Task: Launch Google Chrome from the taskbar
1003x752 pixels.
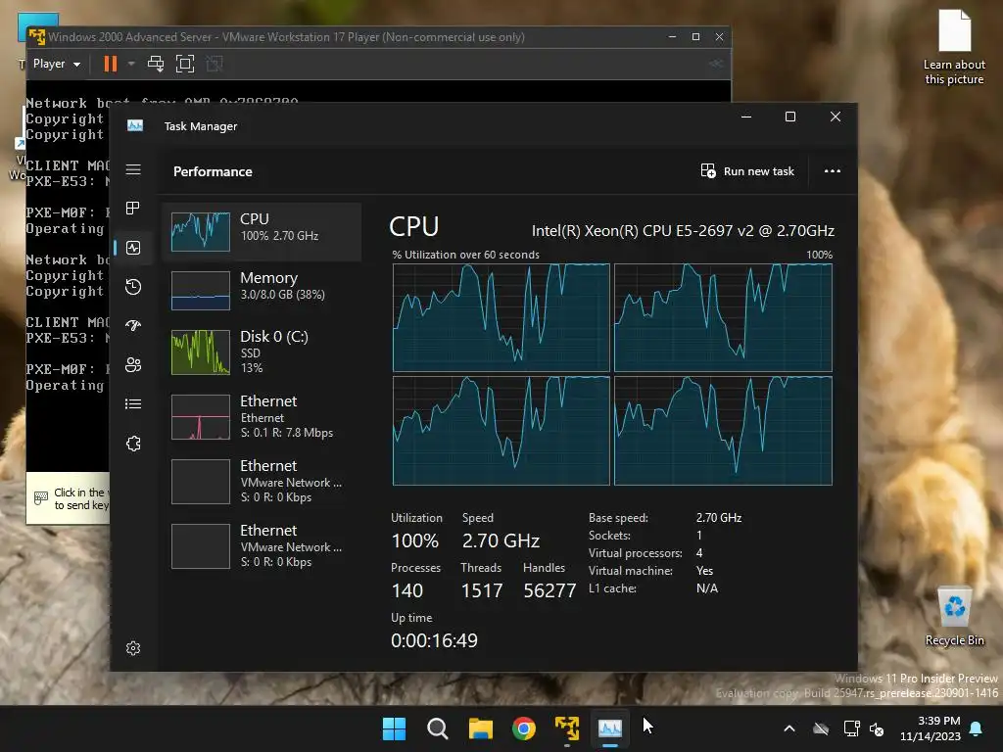Action: [524, 728]
